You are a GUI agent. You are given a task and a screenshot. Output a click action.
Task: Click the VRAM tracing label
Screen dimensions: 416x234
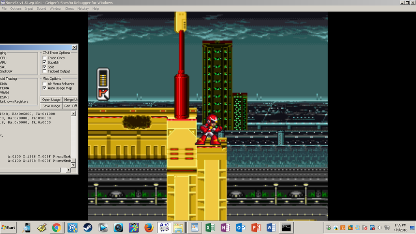pyautogui.click(x=4, y=93)
